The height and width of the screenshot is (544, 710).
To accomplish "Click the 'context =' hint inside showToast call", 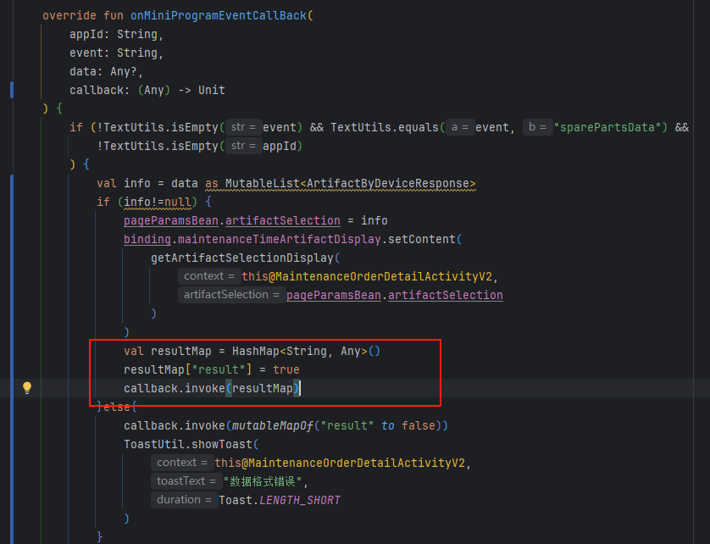I will pyautogui.click(x=182, y=463).
